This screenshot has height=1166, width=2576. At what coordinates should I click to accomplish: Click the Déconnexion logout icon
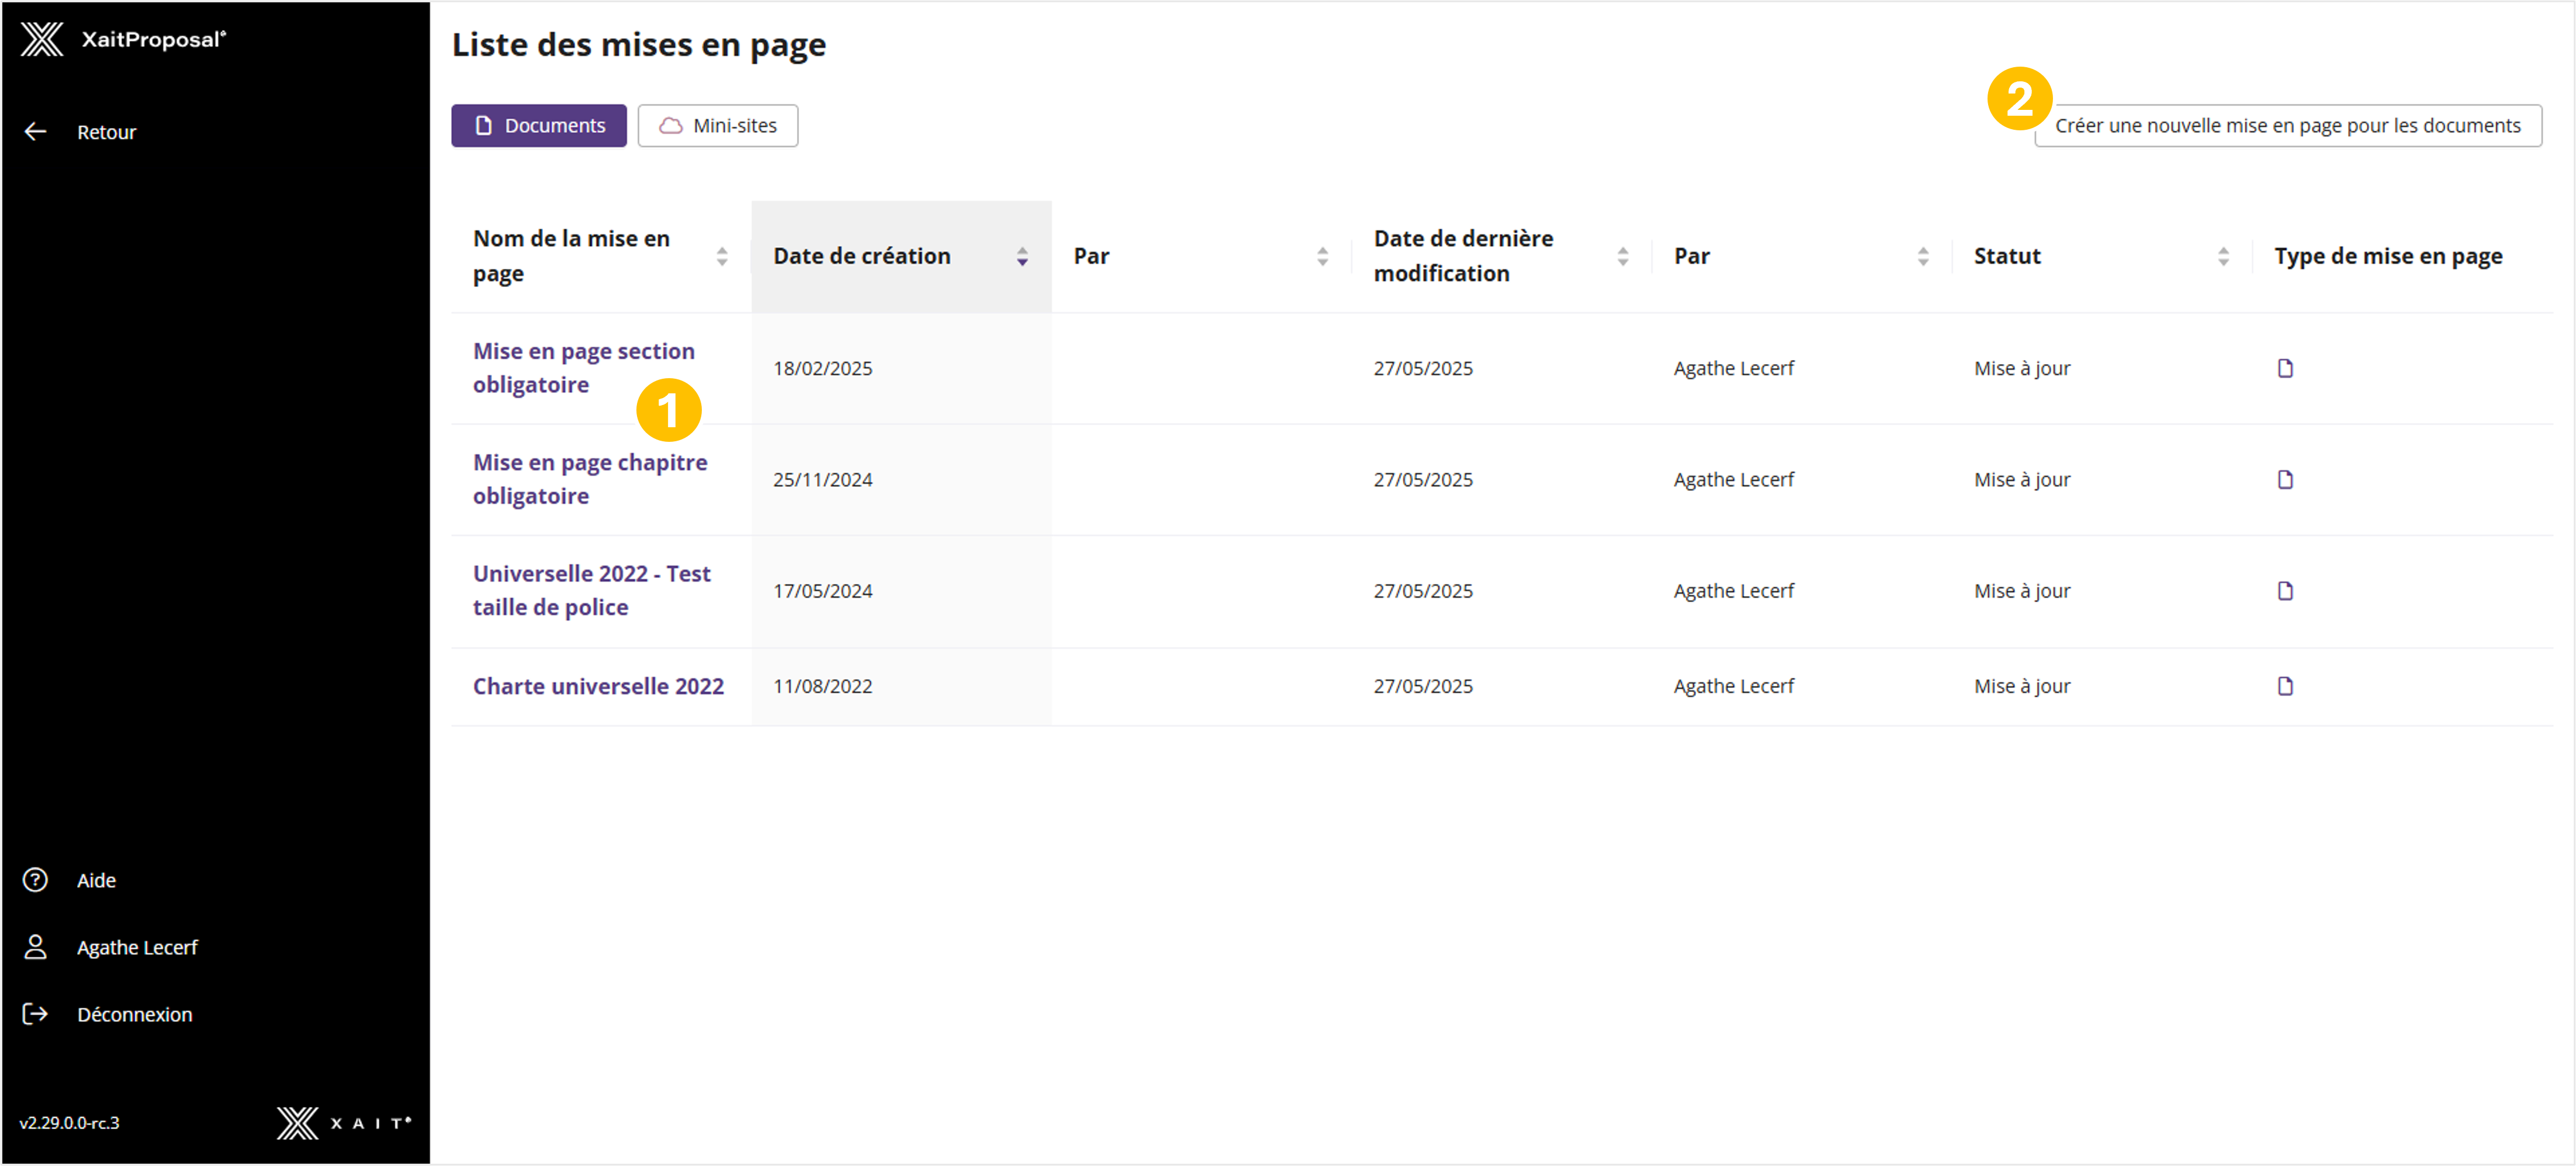(x=36, y=1014)
